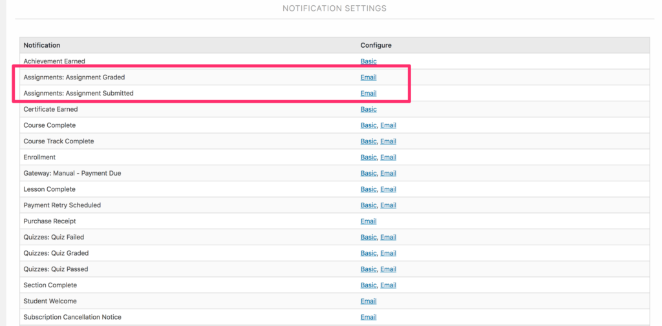Click the 'NOTIFICATION SETTINGS' heading

pos(334,8)
